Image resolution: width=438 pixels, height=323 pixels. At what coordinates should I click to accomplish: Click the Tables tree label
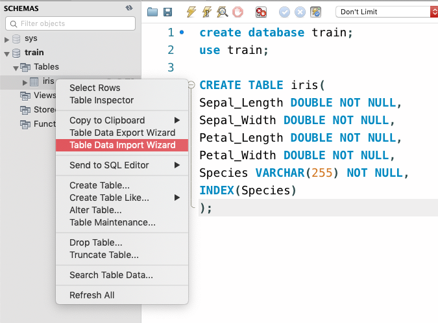pyautogui.click(x=46, y=66)
